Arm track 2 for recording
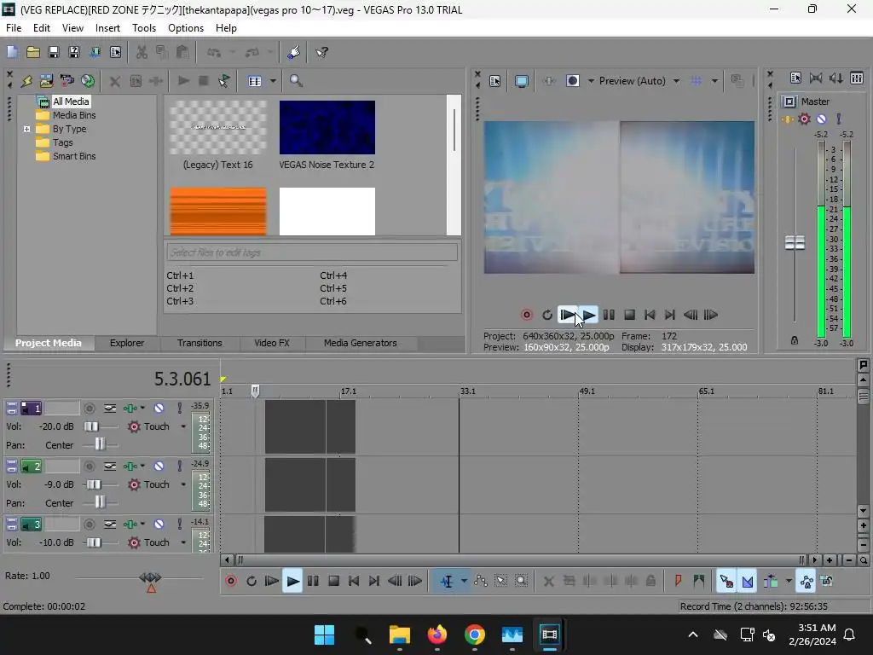873x655 pixels. click(x=89, y=467)
